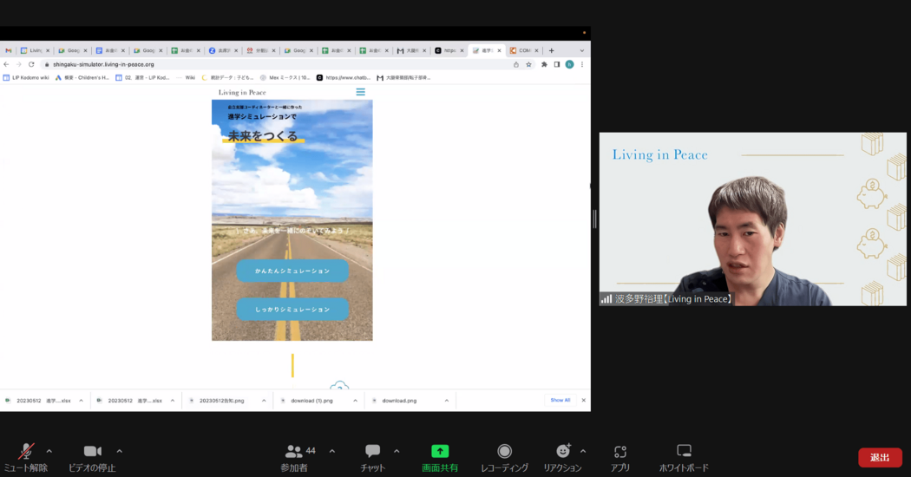Image resolution: width=911 pixels, height=477 pixels.
Task: Reload the page with the refresh icon
Action: [x=31, y=64]
